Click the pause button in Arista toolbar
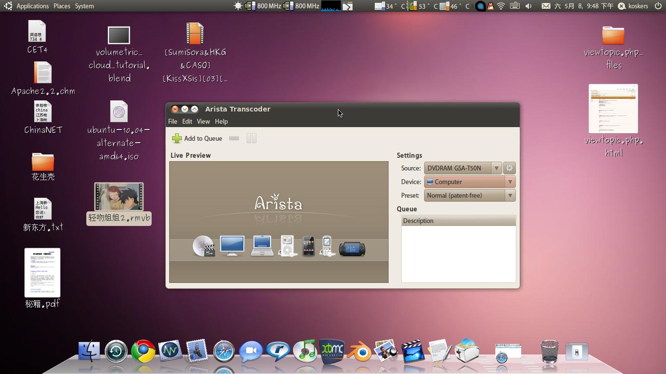Viewport: 666px width, 374px height. coord(252,139)
